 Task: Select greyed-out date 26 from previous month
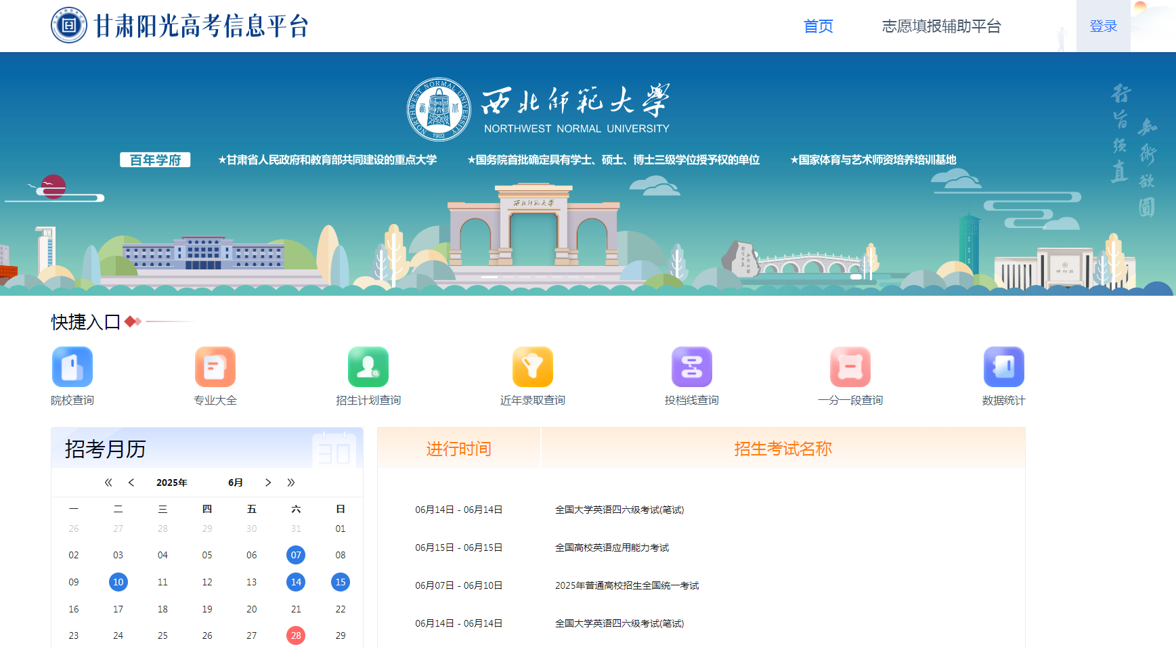pyautogui.click(x=74, y=529)
